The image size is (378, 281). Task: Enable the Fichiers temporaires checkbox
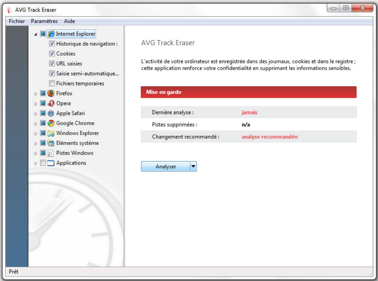pyautogui.click(x=52, y=83)
